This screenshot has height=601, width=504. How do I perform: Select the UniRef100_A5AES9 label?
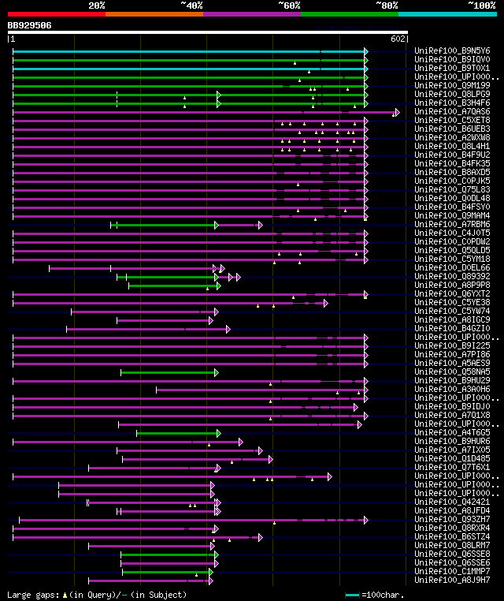point(452,363)
